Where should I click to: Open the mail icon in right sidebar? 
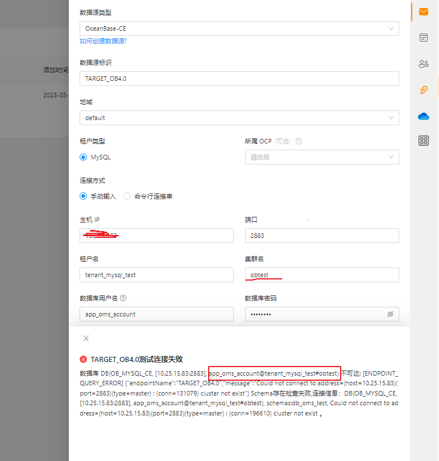pyautogui.click(x=424, y=12)
